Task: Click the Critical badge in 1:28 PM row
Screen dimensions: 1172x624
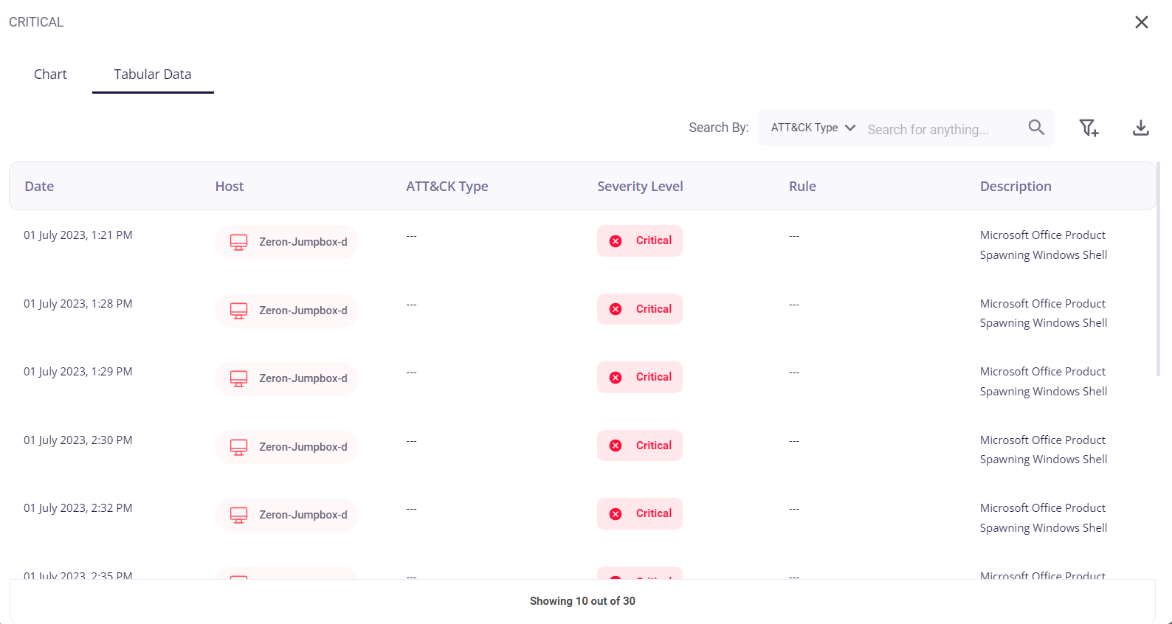Action: pos(640,309)
